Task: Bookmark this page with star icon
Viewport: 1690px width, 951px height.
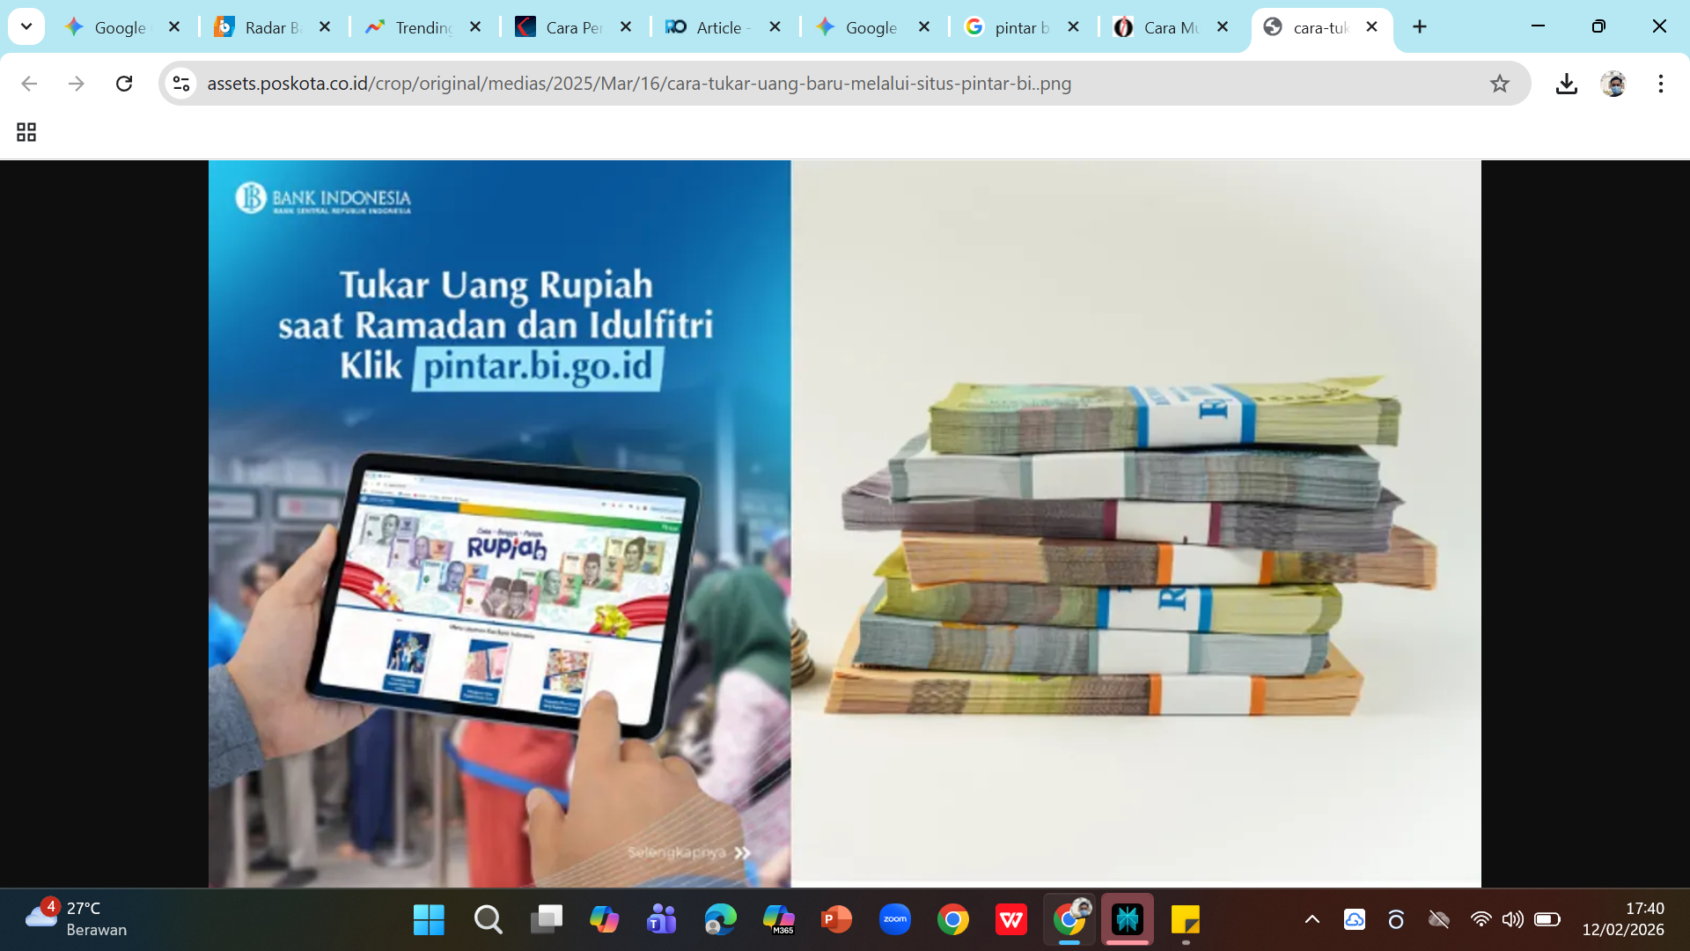Action: point(1500,84)
